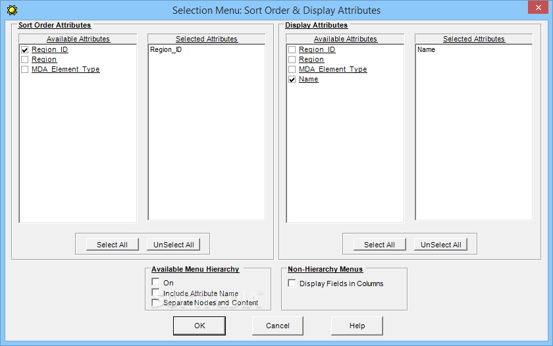Click the yellow gear application icon
Image resolution: width=553 pixels, height=346 pixels.
pos(12,11)
